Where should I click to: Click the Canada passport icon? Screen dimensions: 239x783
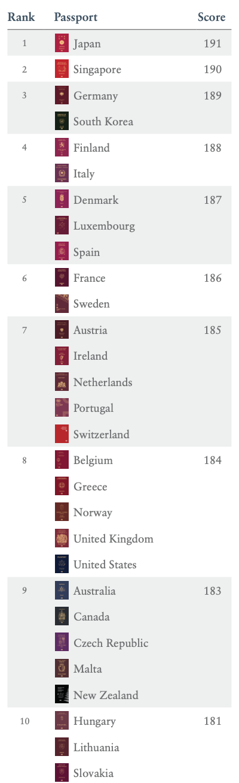62,616
